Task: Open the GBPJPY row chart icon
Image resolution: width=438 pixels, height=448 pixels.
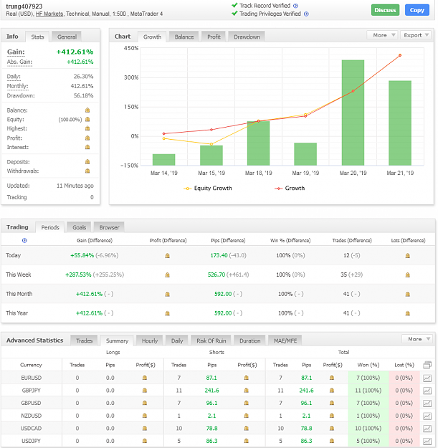Action: click(x=427, y=391)
